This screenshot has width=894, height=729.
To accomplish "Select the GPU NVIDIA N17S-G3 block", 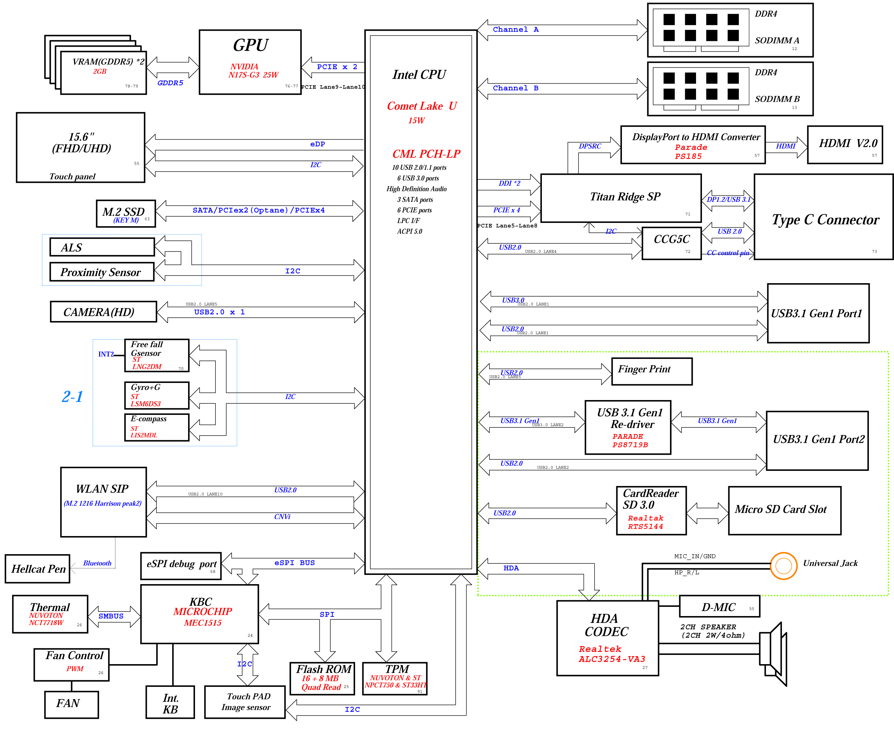I will (250, 62).
